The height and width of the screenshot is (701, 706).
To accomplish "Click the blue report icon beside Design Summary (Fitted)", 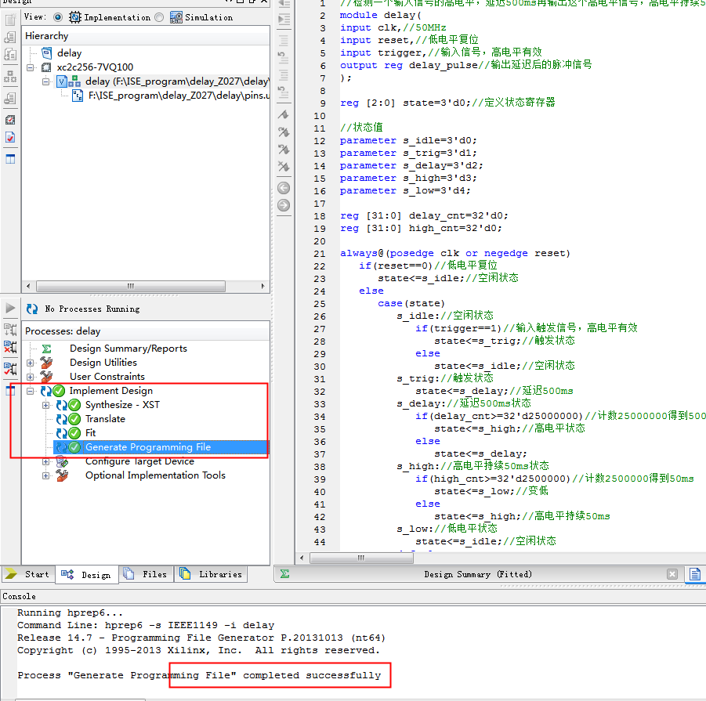I will tap(696, 574).
